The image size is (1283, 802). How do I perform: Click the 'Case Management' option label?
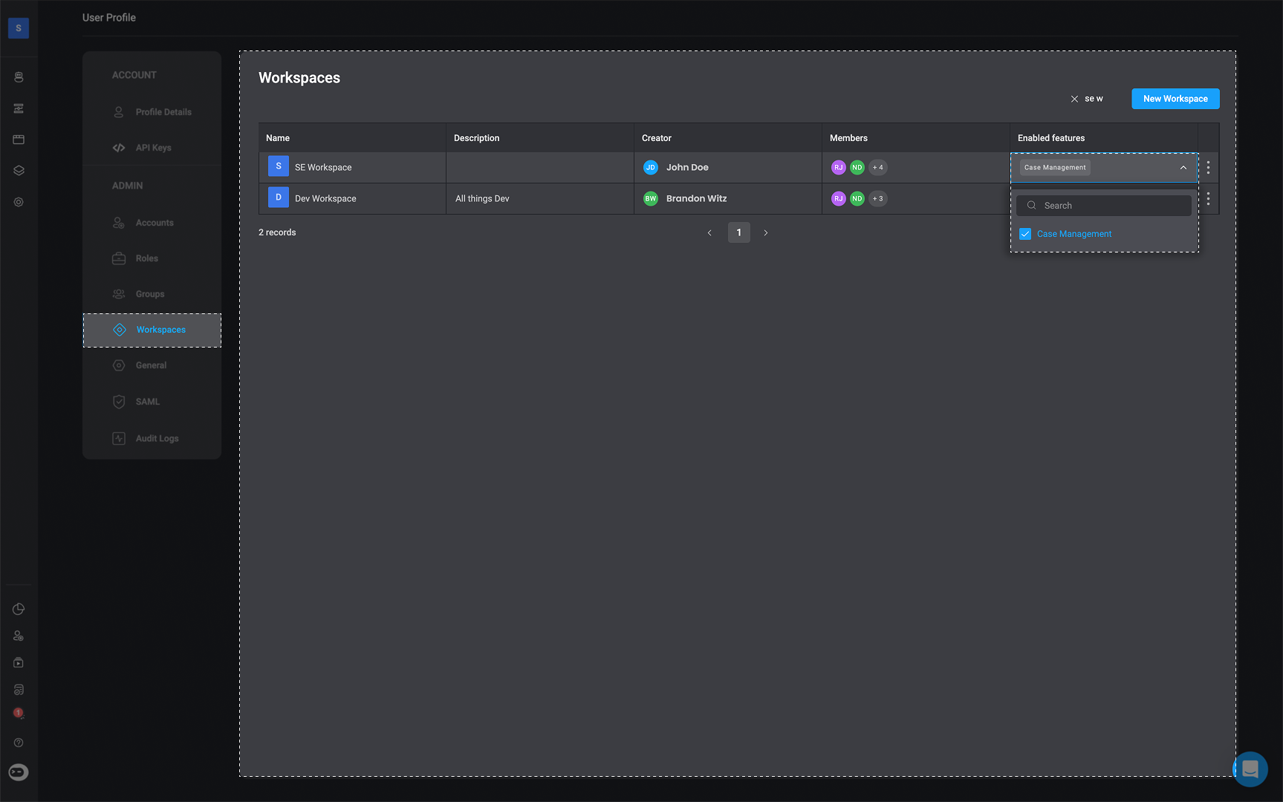(x=1074, y=234)
